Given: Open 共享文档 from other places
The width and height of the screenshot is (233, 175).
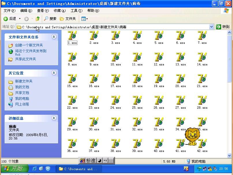Looking at the screenshot, I should pos(22,93).
